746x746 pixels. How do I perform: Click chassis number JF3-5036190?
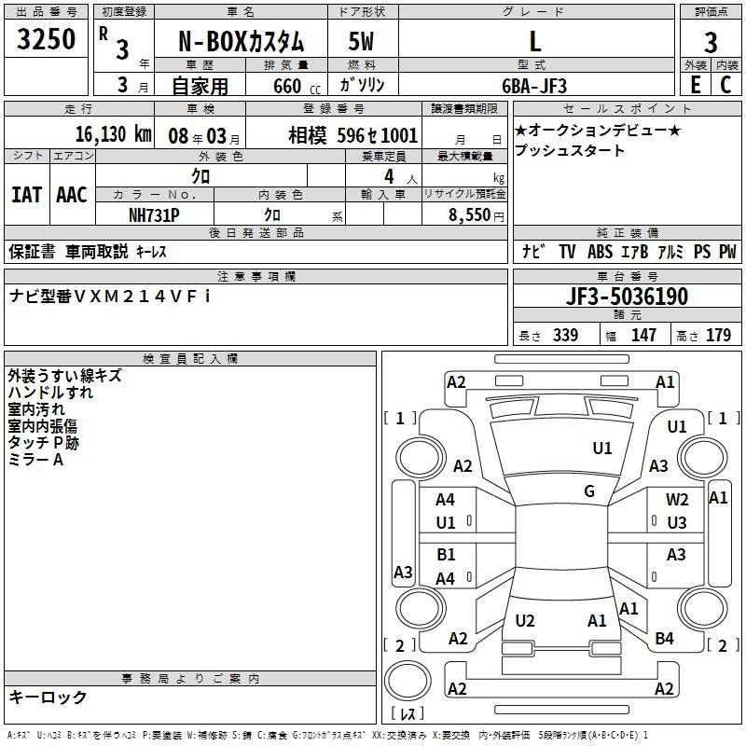[x=627, y=297]
